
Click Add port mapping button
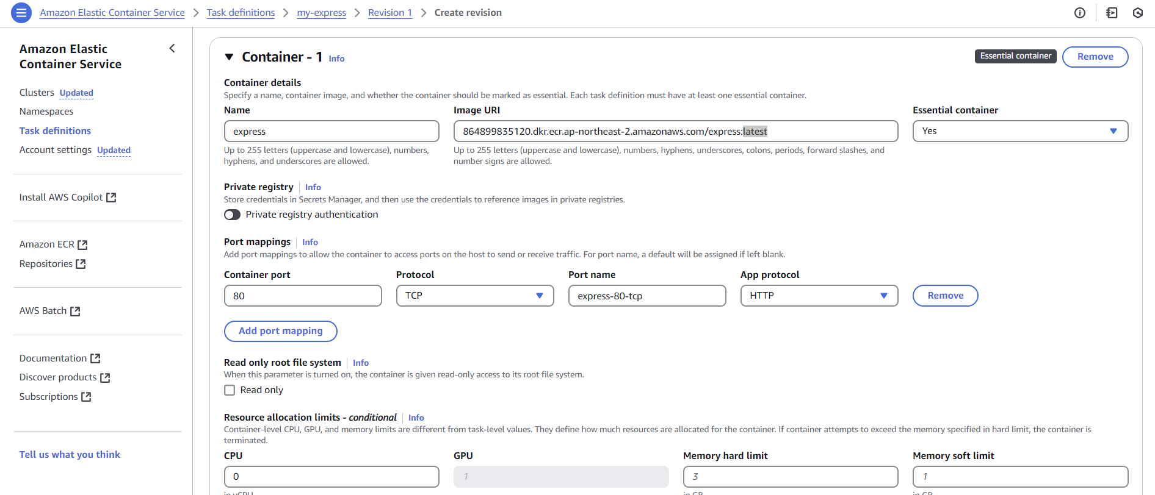pos(280,331)
